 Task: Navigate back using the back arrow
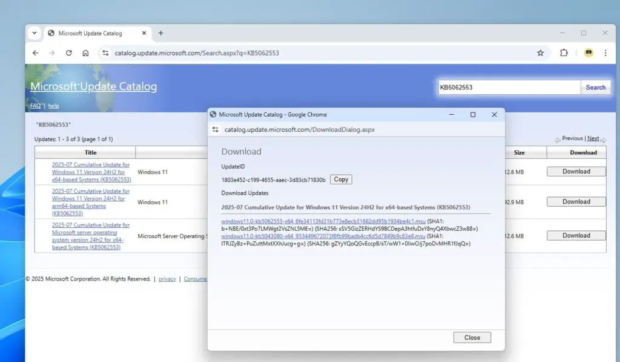point(35,53)
